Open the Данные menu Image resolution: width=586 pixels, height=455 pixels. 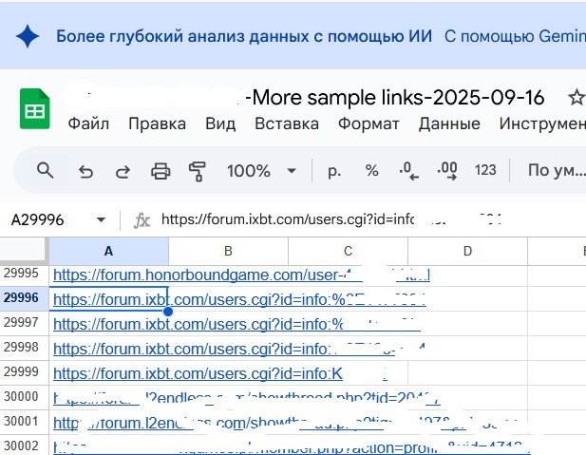[449, 123]
